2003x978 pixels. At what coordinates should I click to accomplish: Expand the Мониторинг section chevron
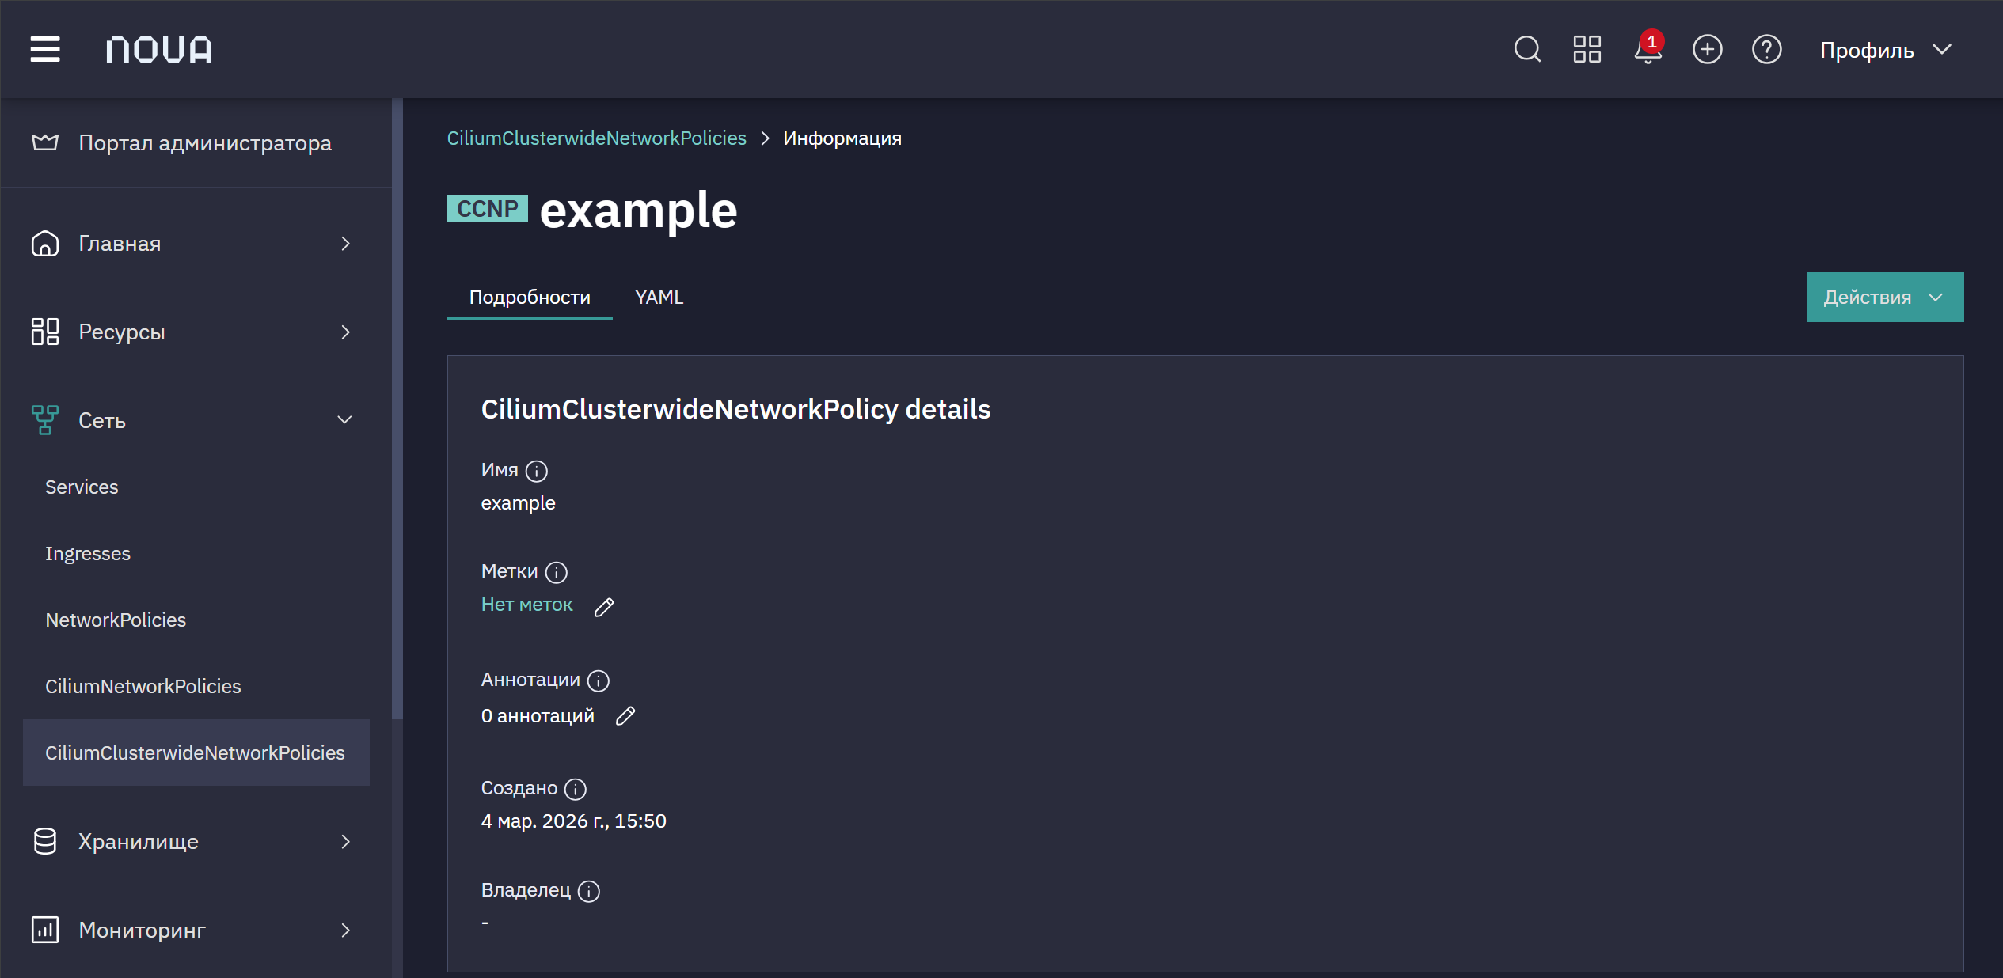click(345, 930)
